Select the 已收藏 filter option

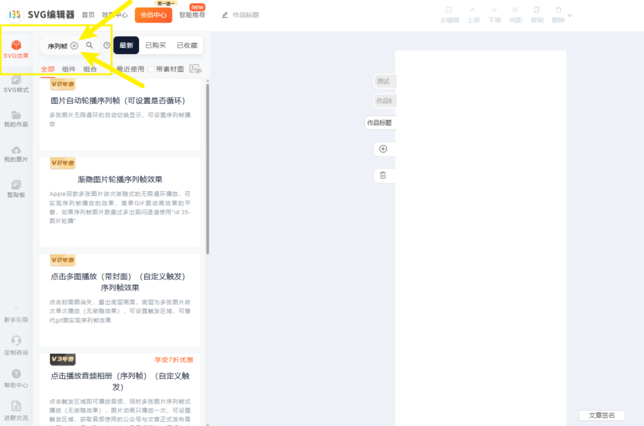187,45
